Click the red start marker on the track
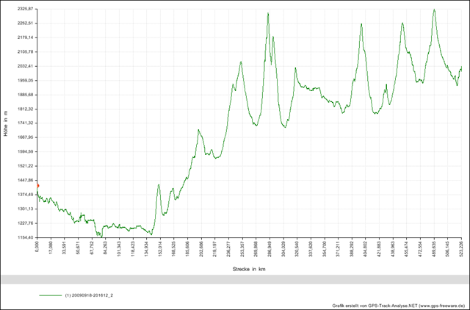This screenshot has width=470, height=310. tap(37, 186)
